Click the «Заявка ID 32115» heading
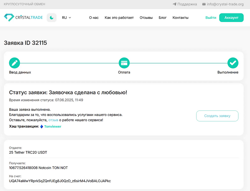250x191 pixels. pyautogui.click(x=25, y=43)
